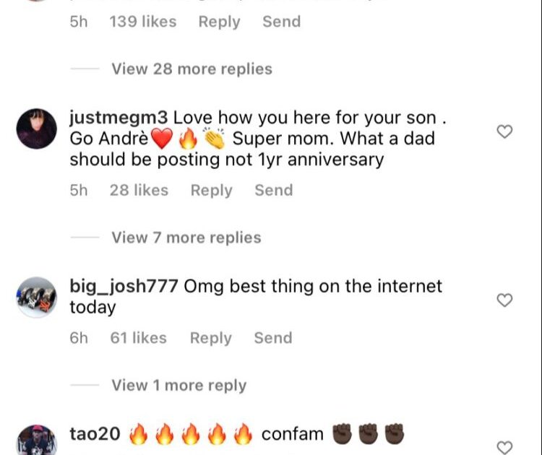Viewport: 542px width, 455px height.
Task: Like the justmegm3 comment with the heart
Action: (x=505, y=131)
